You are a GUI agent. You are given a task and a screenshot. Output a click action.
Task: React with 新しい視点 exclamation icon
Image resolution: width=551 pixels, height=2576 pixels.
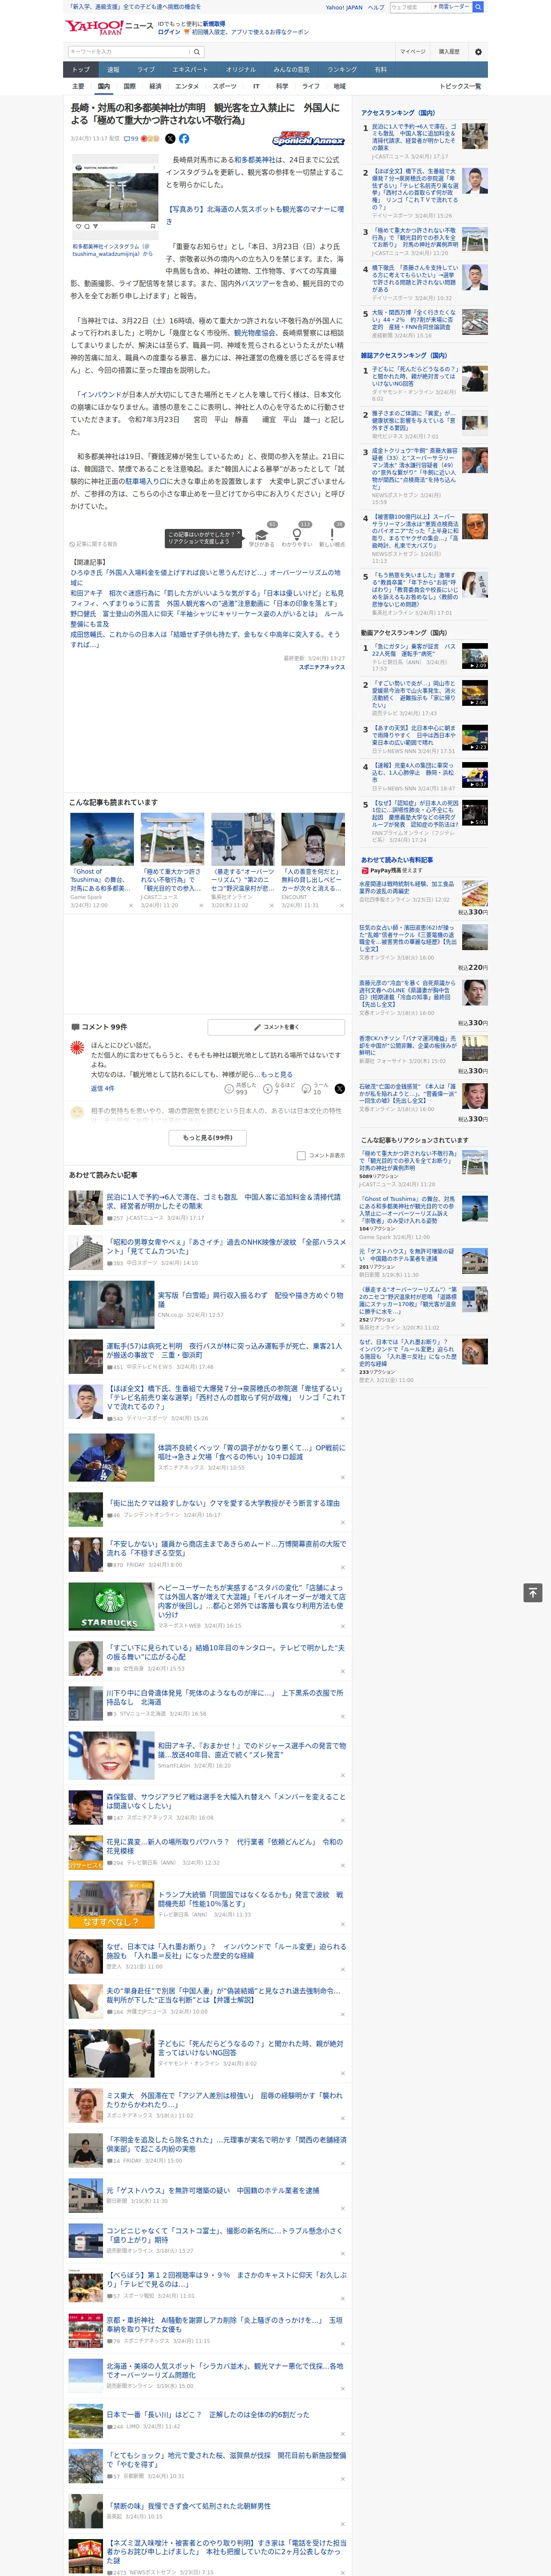click(x=332, y=536)
